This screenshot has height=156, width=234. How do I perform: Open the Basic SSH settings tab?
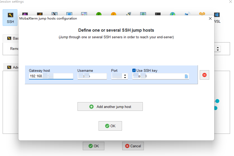(x=13, y=38)
